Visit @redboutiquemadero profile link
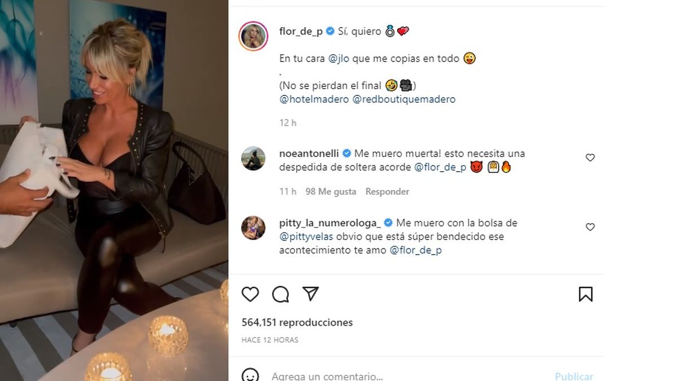This screenshot has height=381, width=677. [404, 99]
